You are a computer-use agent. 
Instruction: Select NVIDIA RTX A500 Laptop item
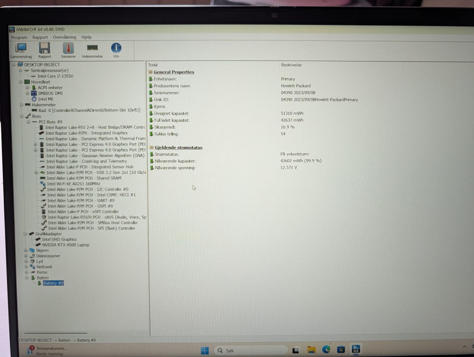[x=66, y=245]
